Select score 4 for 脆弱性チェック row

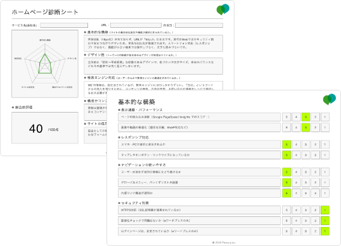click(x=296, y=221)
